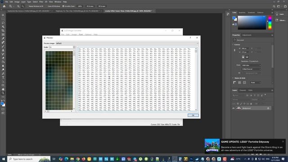Screen dimensions: 288x162
Task: Select the Eyedropper tool
Action: pos(3,38)
